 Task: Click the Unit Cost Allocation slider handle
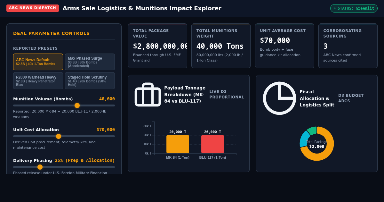point(59,136)
